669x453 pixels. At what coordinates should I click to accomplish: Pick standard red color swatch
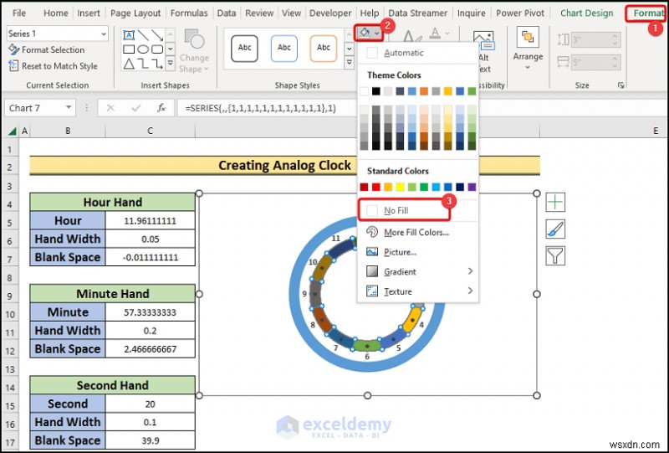[x=375, y=187]
